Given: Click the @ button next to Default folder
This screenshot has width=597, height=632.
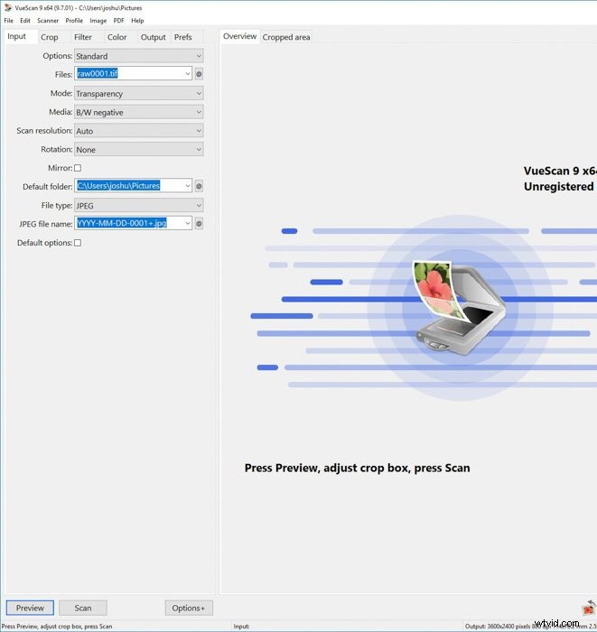Looking at the screenshot, I should [199, 186].
